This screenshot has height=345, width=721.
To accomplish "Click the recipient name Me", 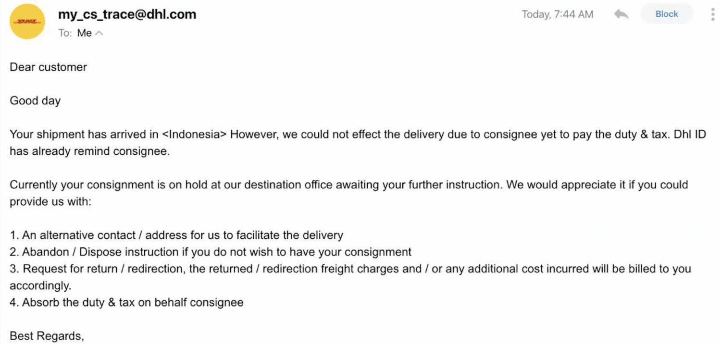I will [85, 33].
